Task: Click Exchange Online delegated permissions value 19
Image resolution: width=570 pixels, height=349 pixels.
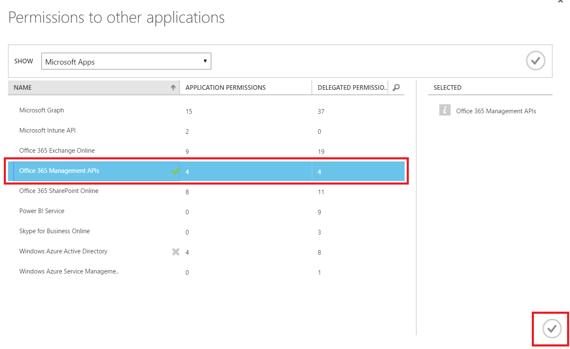Action: pos(321,152)
